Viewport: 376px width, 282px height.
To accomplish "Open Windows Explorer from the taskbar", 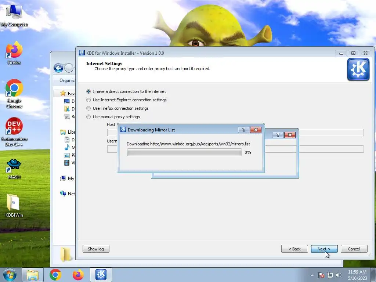I will [x=33, y=275].
